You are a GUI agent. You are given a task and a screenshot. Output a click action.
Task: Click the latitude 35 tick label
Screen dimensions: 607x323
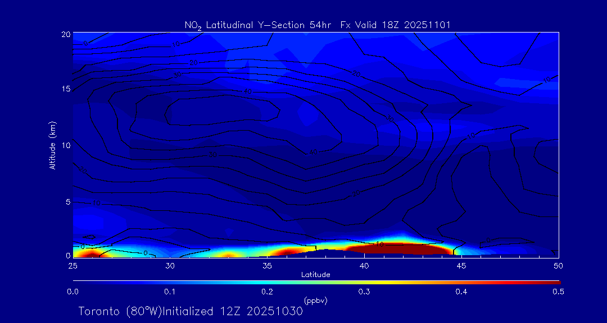tap(267, 265)
